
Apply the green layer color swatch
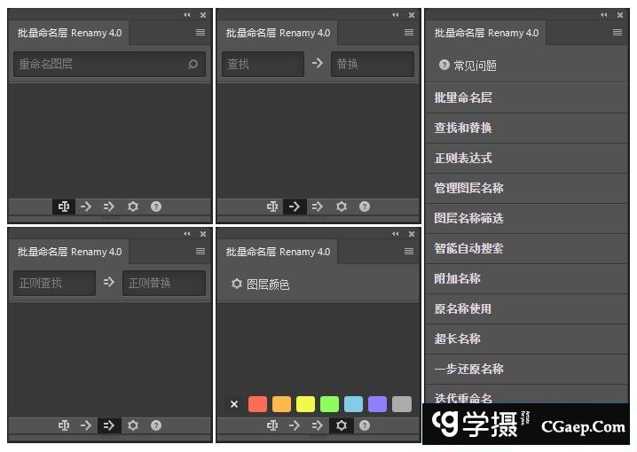coord(329,404)
